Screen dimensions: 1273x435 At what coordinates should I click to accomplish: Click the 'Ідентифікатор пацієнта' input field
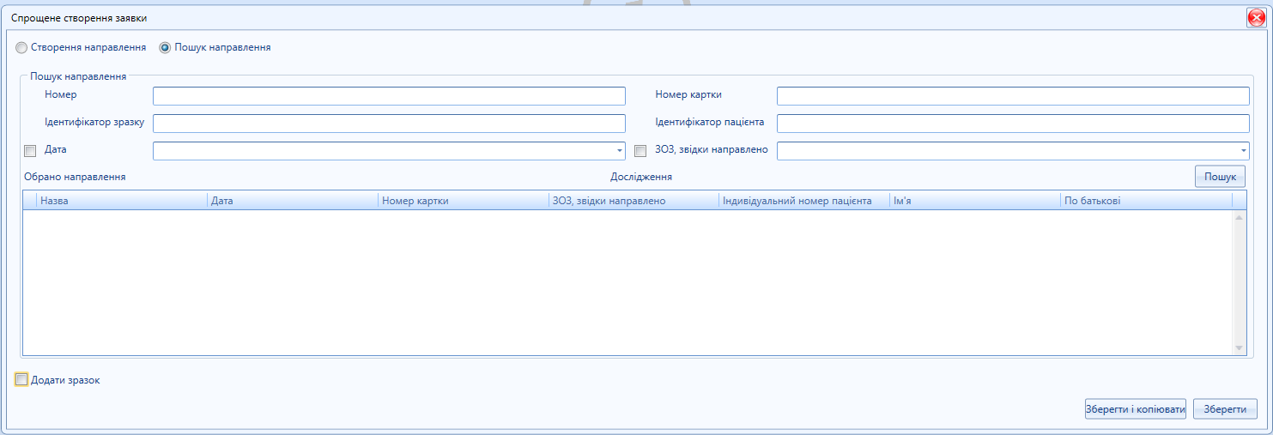point(1013,124)
